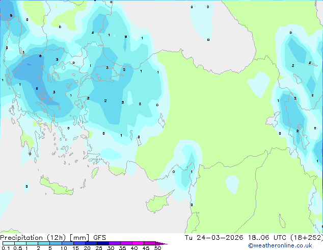Click the legend label '0.1'
Image resolution: width=323 pixels, height=250 pixels.
tap(6, 248)
